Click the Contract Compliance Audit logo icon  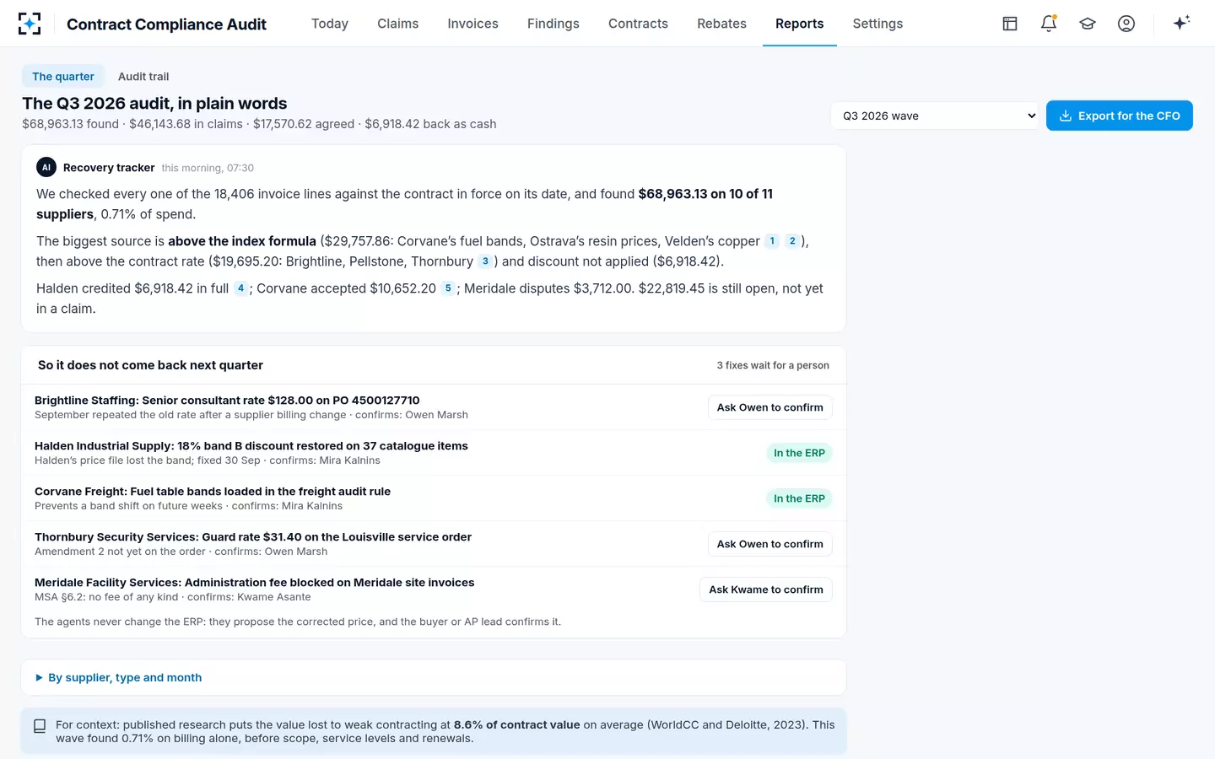[x=30, y=24]
